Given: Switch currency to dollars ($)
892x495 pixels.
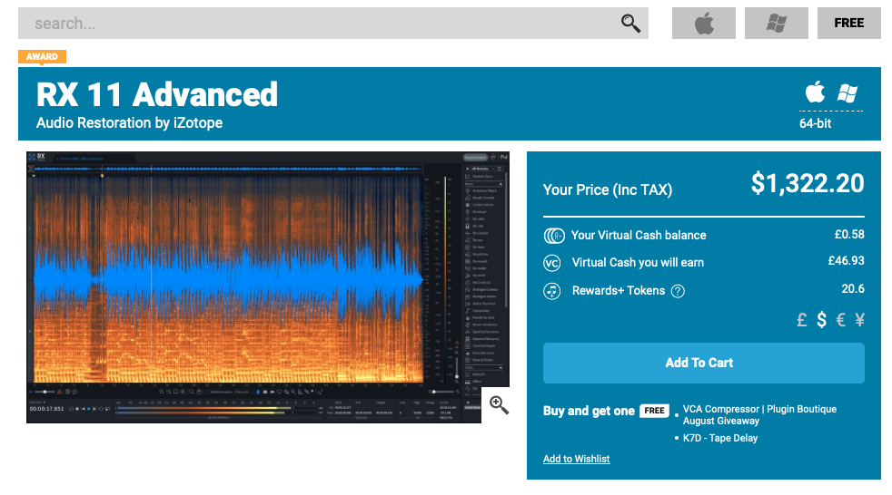Looking at the screenshot, I should tap(821, 320).
